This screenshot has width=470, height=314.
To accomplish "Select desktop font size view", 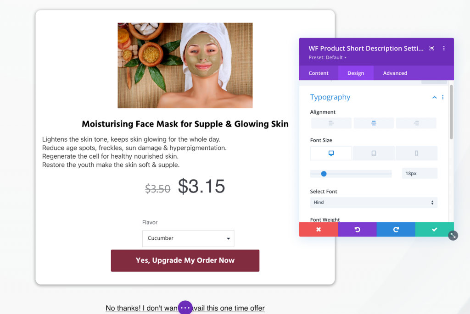I will point(331,153).
